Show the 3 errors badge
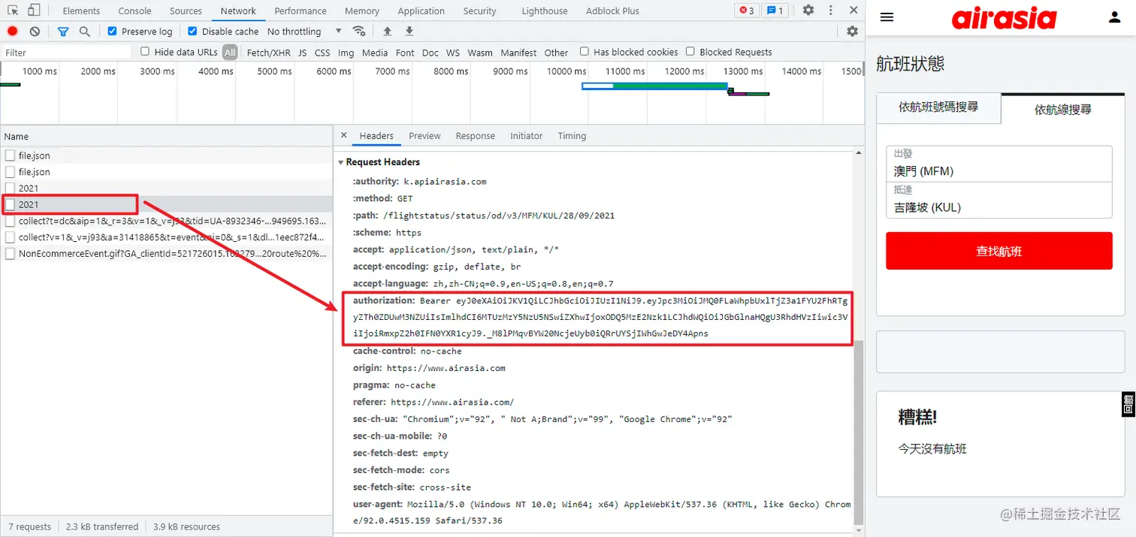Screen dimensions: 1136x537 click(746, 11)
